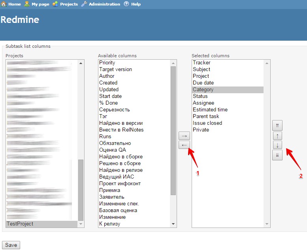Select Tracker in Selected columns

tap(228, 63)
